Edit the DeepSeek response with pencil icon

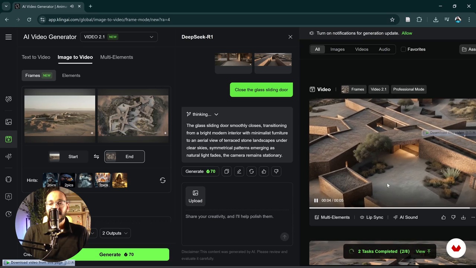pos(239,171)
